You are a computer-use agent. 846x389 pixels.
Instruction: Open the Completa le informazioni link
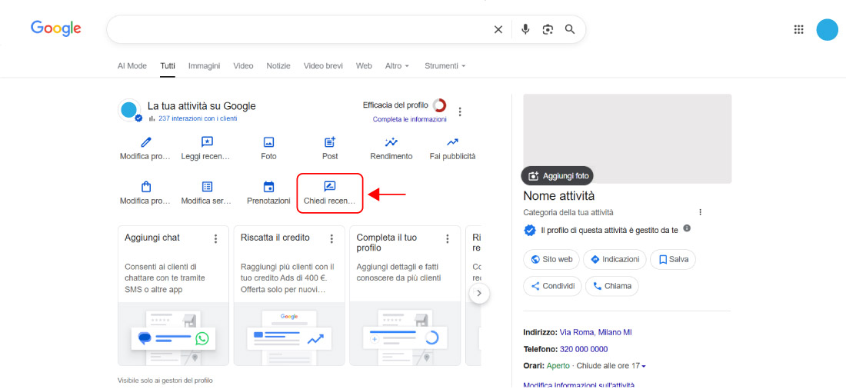[409, 119]
